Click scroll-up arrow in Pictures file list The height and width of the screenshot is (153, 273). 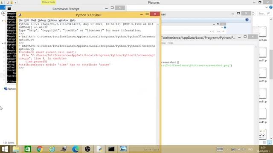(271, 19)
